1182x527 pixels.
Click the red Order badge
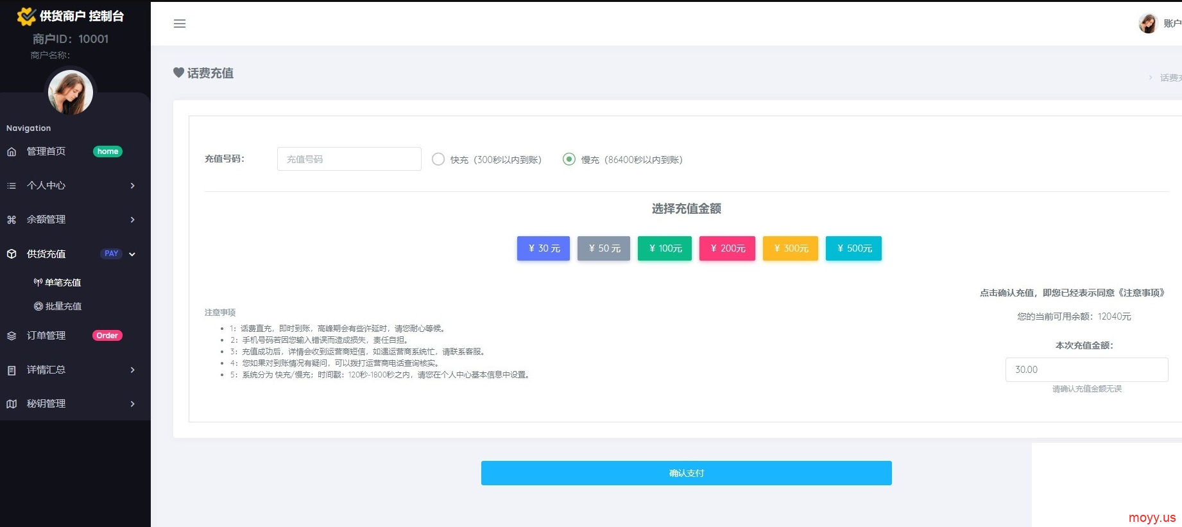coord(107,336)
